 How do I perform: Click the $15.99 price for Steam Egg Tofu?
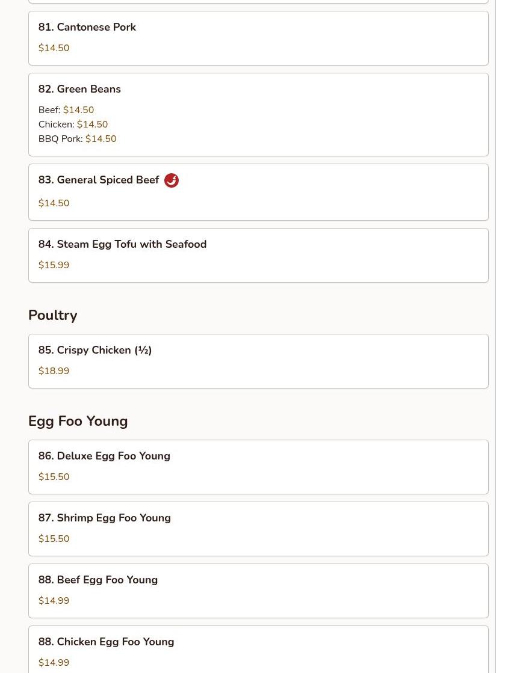(x=54, y=265)
